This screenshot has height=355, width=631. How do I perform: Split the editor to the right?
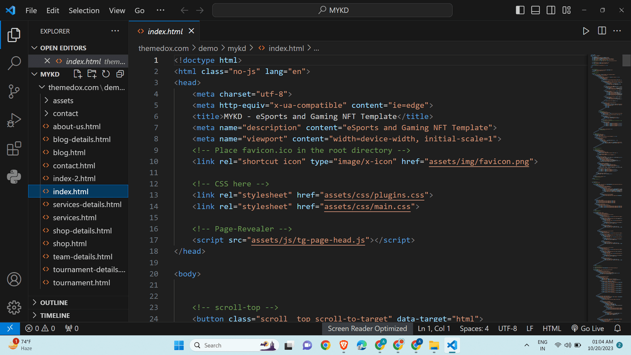pos(602,31)
